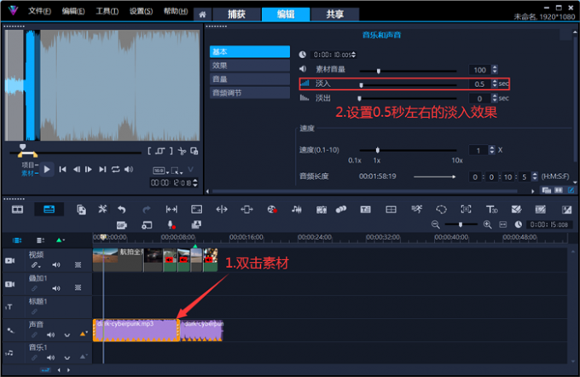This screenshot has width=580, height=377.
Task: Step back one frame in preview
Action: click(x=76, y=170)
